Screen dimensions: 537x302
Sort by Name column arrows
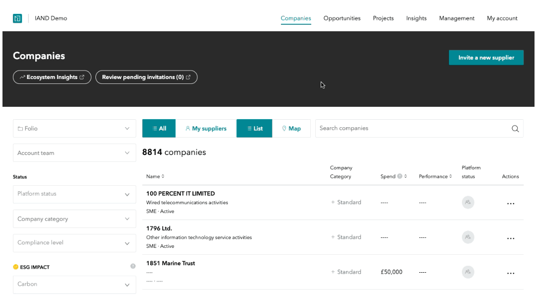point(163,176)
